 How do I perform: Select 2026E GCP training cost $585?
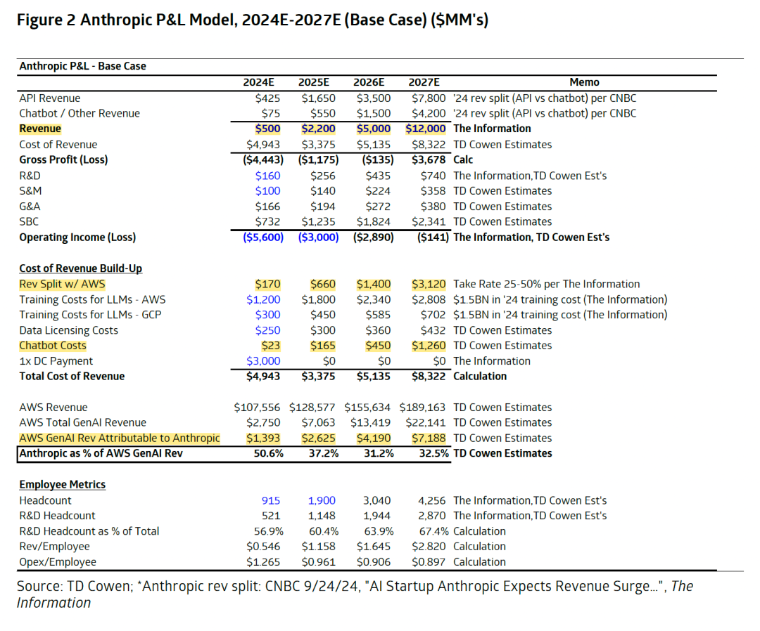pyautogui.click(x=378, y=315)
